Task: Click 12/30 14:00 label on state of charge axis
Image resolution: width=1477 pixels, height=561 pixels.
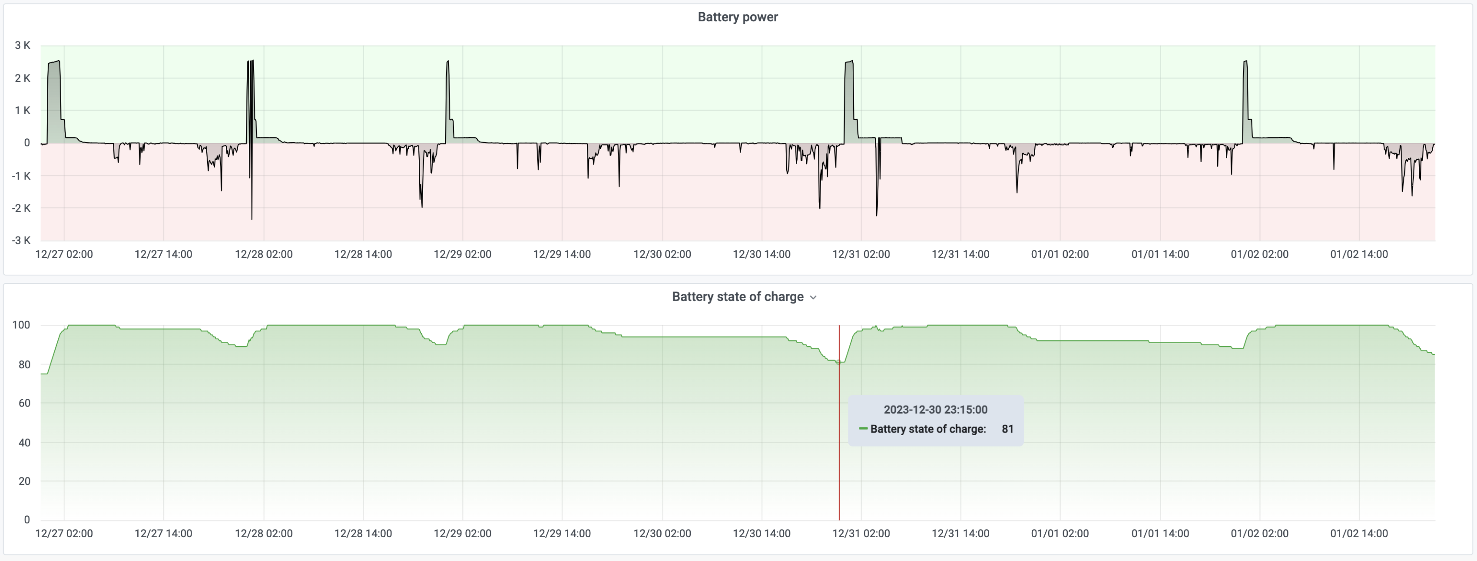Action: (762, 534)
